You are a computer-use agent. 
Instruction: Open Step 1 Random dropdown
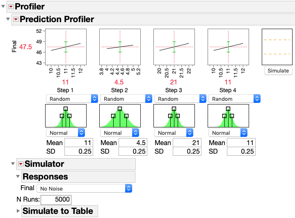click(71, 99)
